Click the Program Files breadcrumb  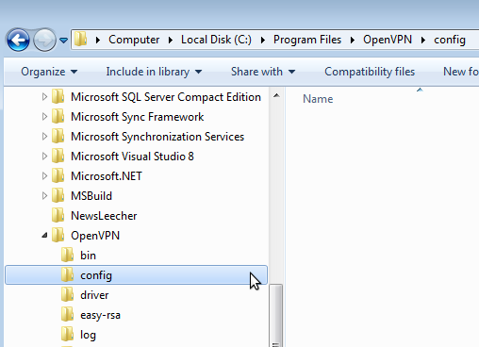click(x=307, y=40)
